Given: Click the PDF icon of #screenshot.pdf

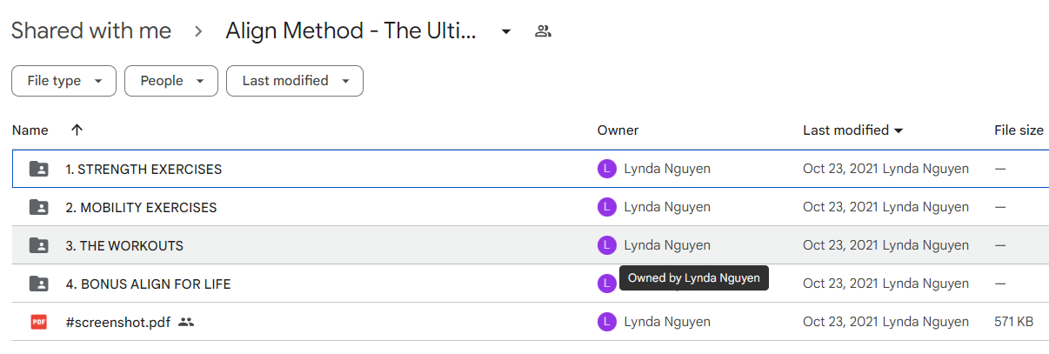Looking at the screenshot, I should pos(39,322).
